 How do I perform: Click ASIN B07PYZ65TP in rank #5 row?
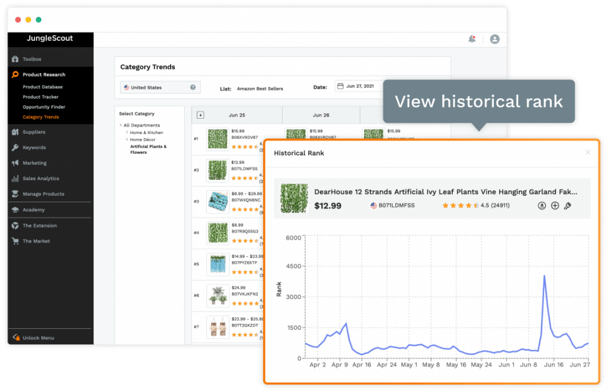244,263
